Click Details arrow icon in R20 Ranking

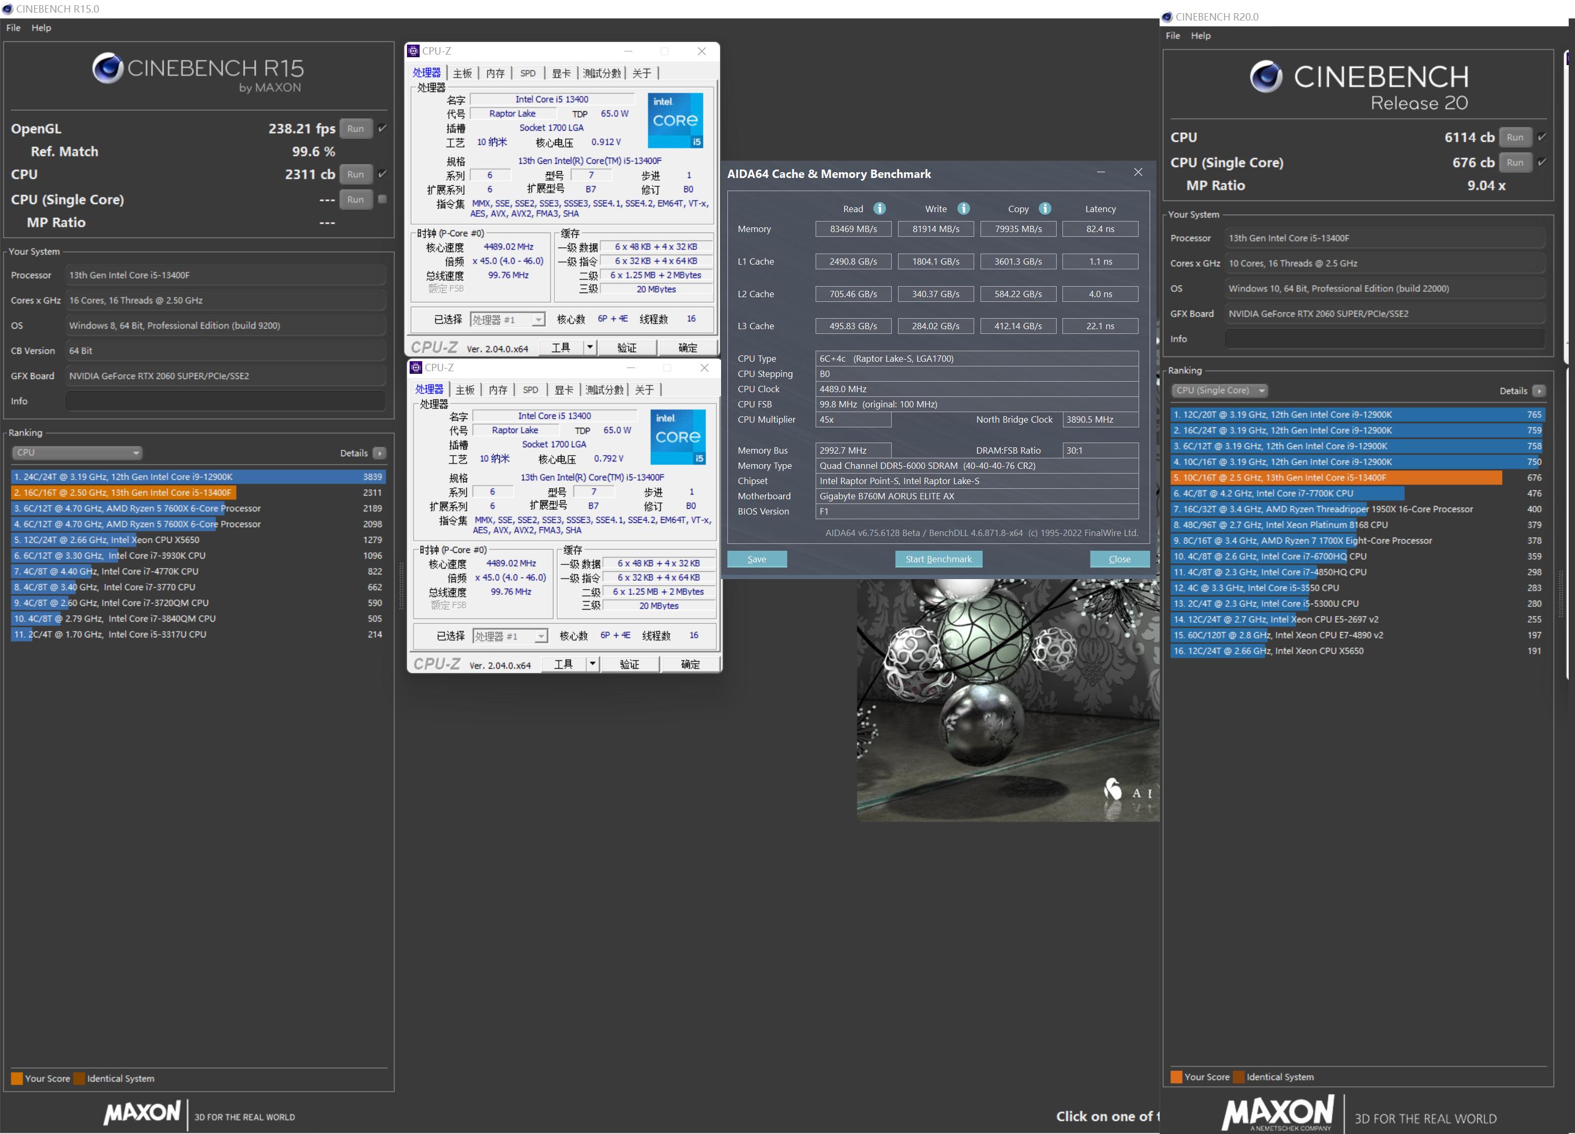click(x=1539, y=391)
